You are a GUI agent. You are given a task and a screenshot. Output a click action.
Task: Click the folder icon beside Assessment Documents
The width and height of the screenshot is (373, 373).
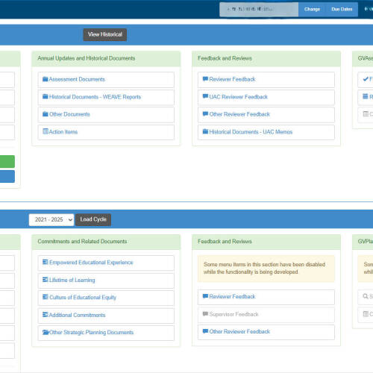point(46,79)
